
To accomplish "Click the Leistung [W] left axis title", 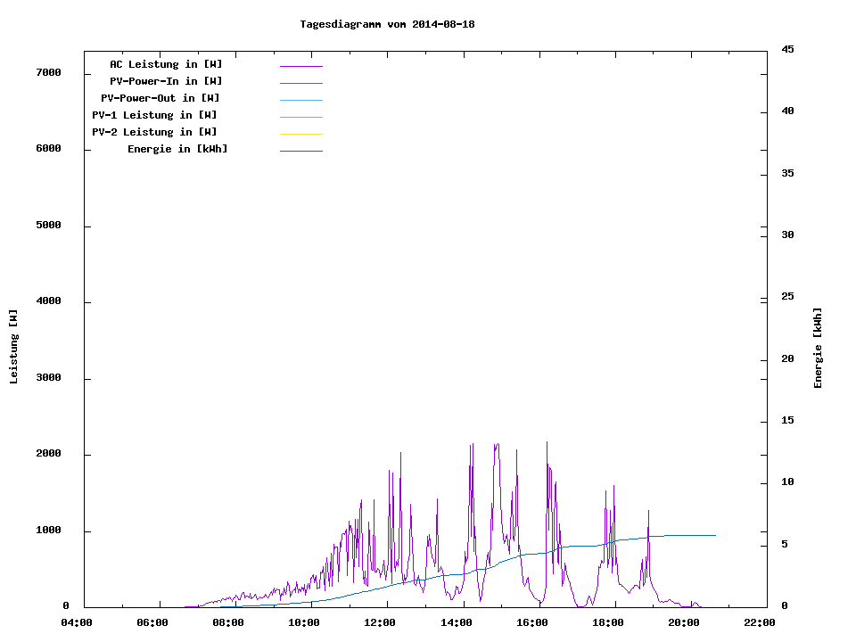I will coord(13,347).
